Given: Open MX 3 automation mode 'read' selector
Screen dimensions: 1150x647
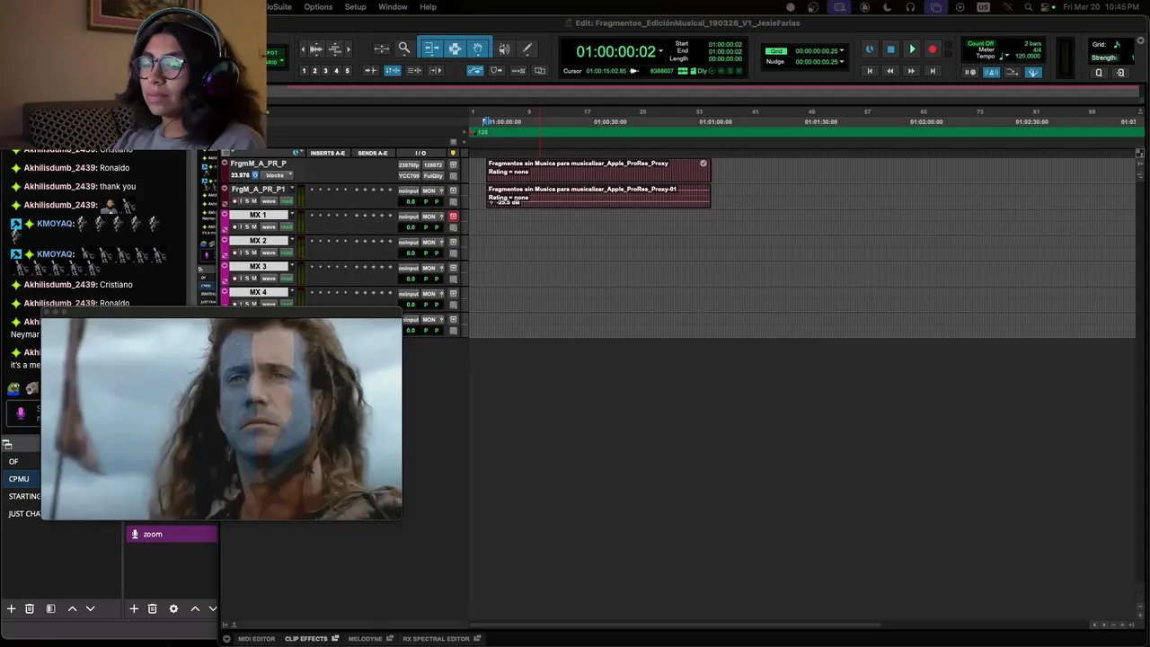Looking at the screenshot, I should point(287,279).
